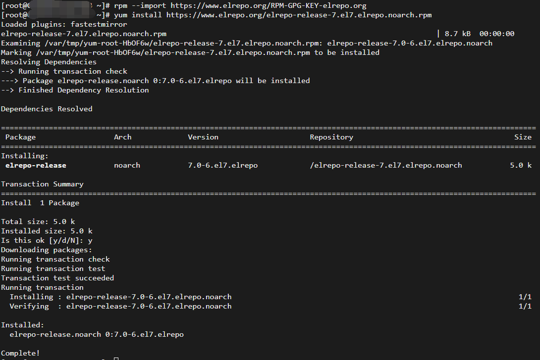
Task: Click the 'Install 1 Package' line
Action: (x=40, y=203)
